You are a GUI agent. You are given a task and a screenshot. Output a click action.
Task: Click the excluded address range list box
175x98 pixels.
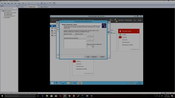[x=75, y=44]
